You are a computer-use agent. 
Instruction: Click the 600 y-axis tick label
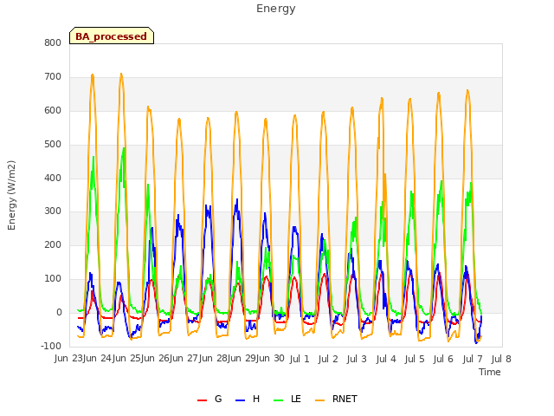click(53, 111)
